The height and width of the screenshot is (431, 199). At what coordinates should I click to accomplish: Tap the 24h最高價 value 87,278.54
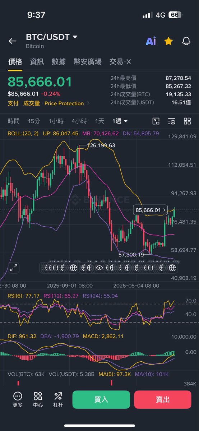[178, 78]
